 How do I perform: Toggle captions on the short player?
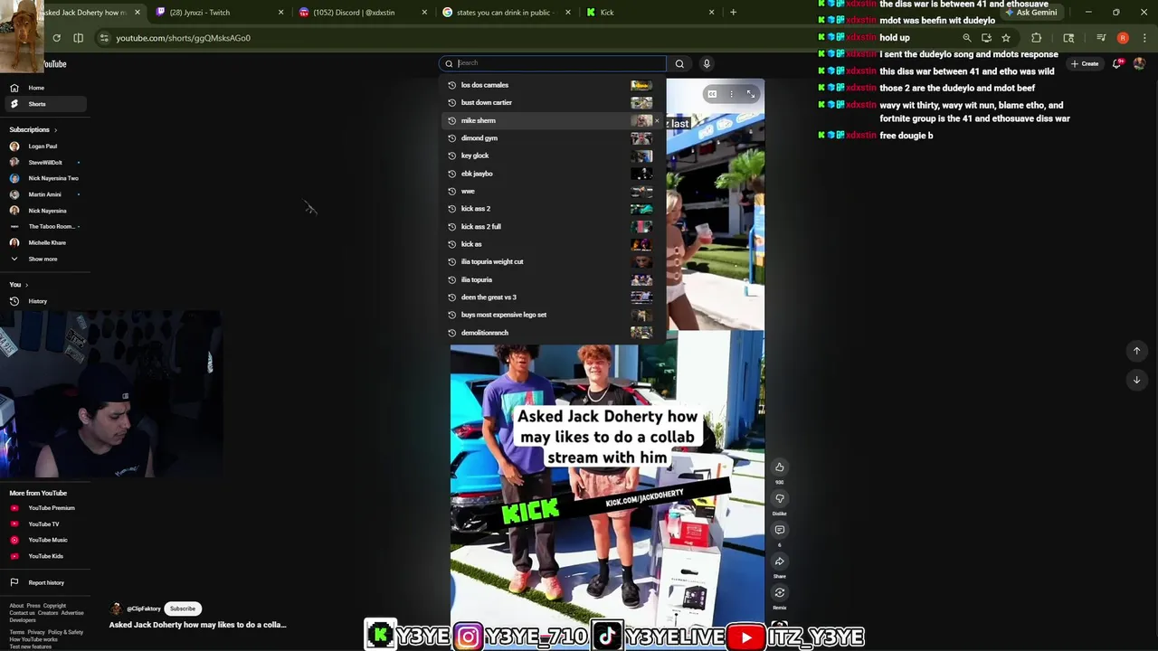(712, 94)
